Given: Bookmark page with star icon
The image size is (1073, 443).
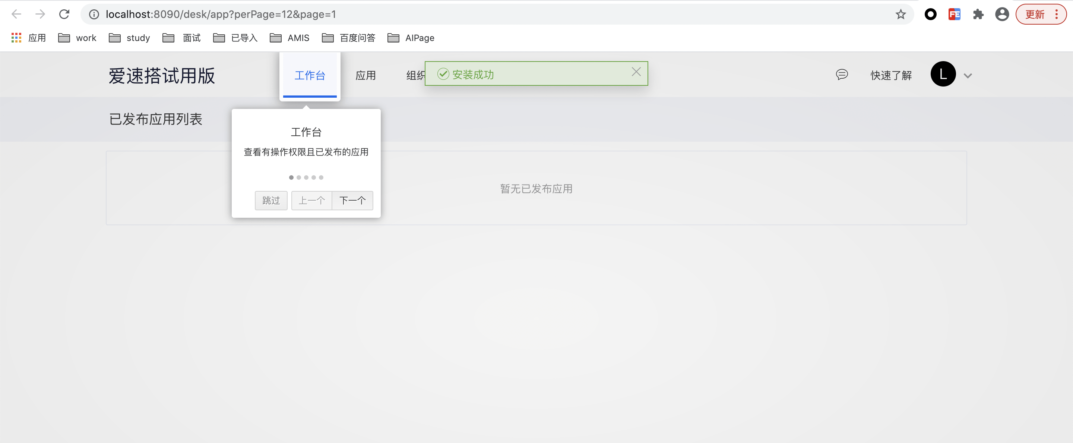Looking at the screenshot, I should tap(901, 14).
